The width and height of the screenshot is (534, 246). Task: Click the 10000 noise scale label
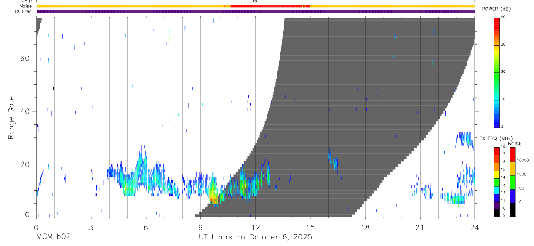click(523, 160)
